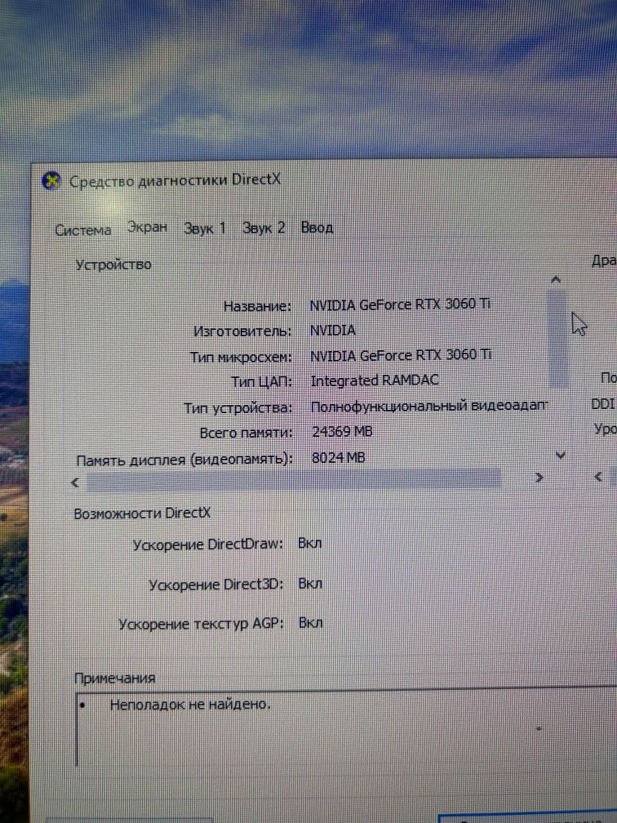
Task: Click the Ускорение DirectDraw status Вкл
Action: coord(309,543)
